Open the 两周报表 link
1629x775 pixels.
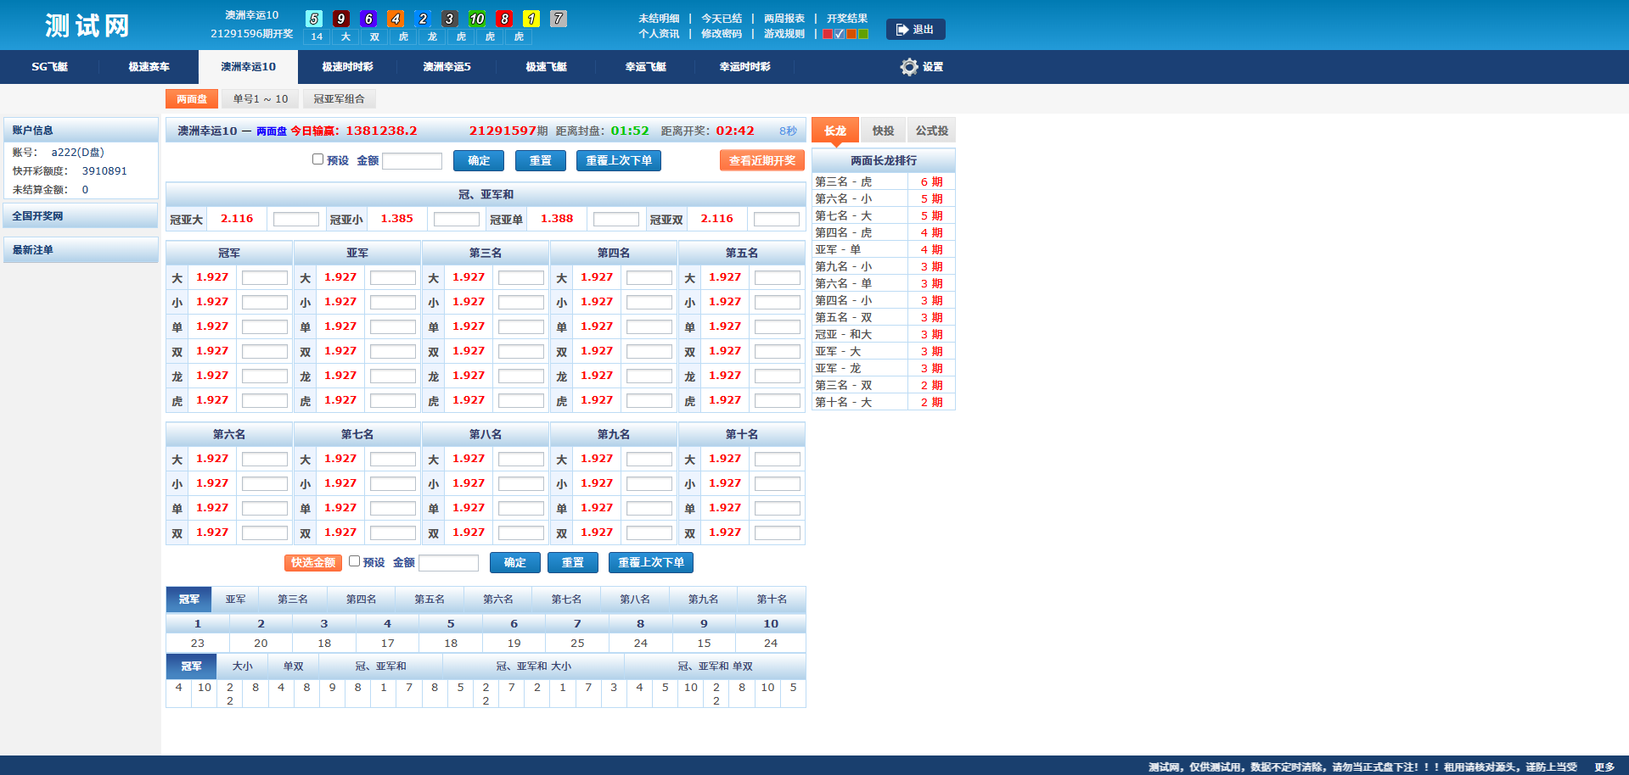click(784, 19)
